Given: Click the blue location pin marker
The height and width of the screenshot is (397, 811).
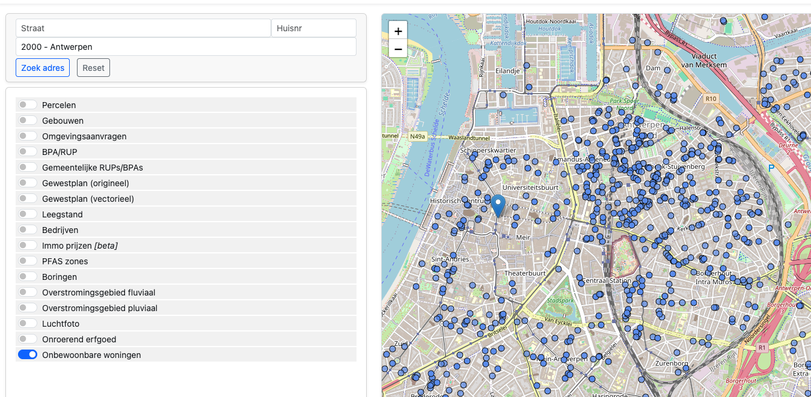Looking at the screenshot, I should [x=498, y=205].
